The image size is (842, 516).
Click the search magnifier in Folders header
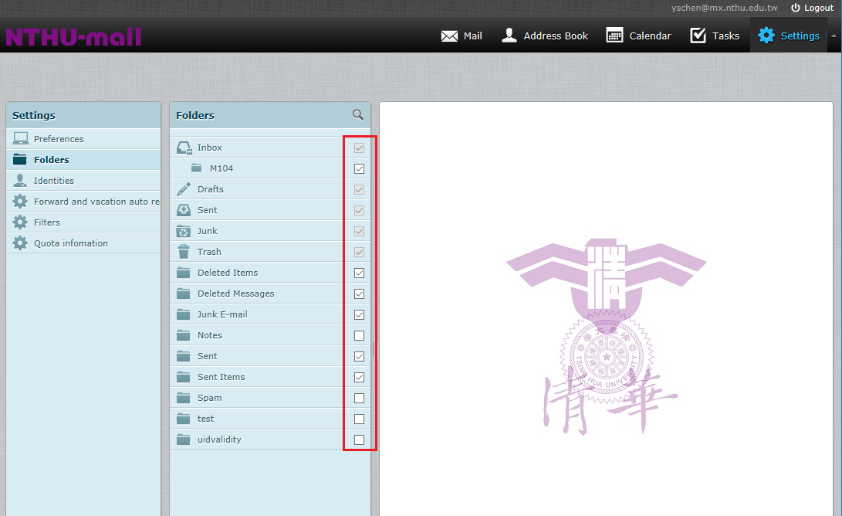click(358, 114)
